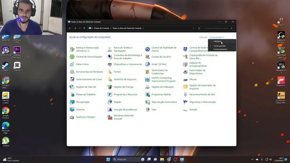Open Região settings

tap(115, 102)
